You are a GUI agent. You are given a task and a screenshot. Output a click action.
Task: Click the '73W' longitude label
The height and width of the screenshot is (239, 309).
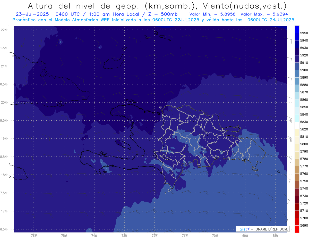(x=124, y=236)
